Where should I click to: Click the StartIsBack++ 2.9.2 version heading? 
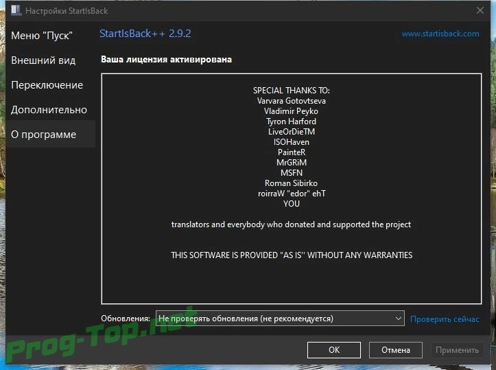coord(145,34)
